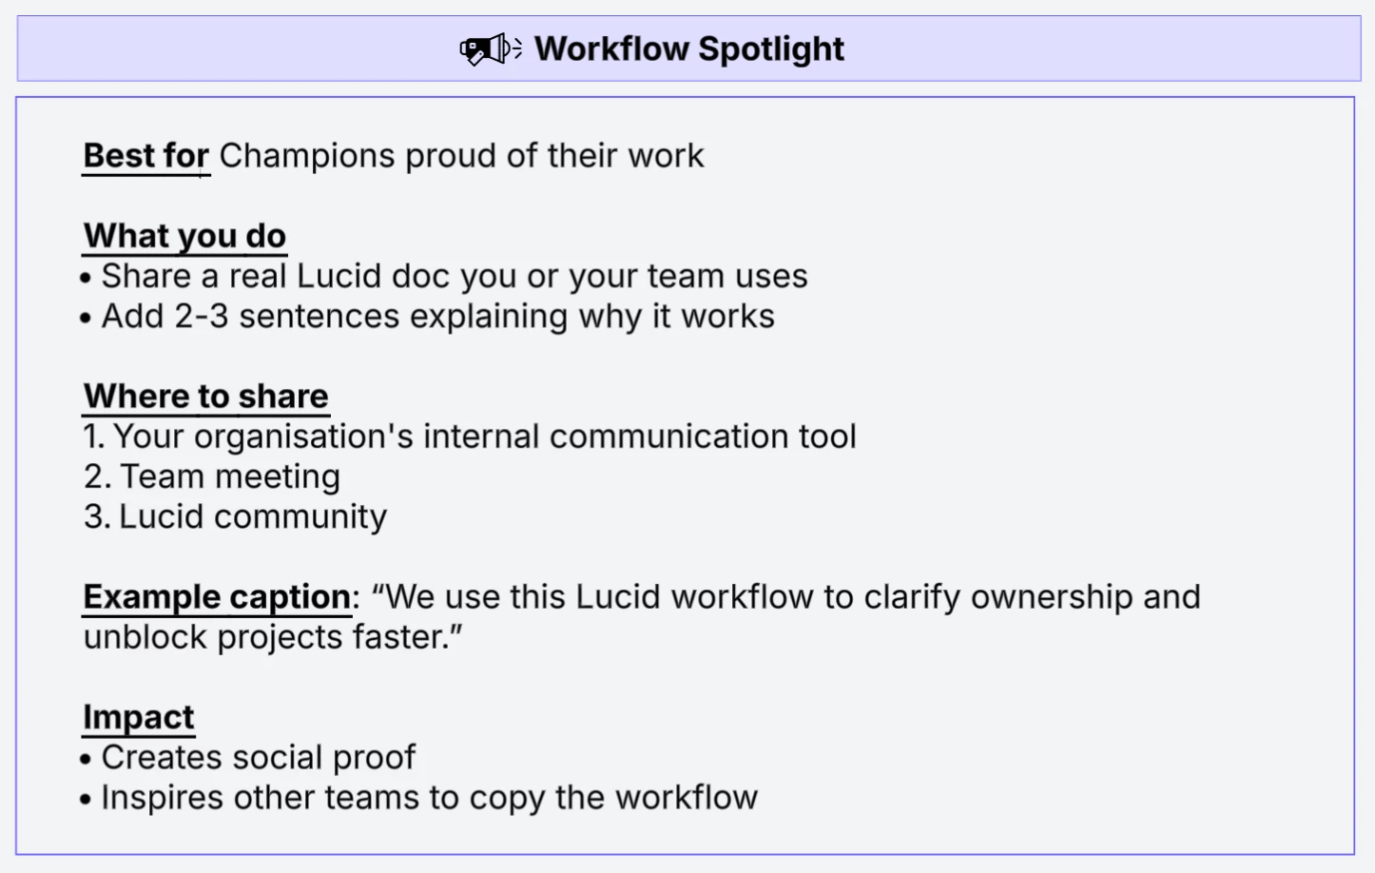Click the quoted example caption sentence
The width and height of the screenshot is (1375, 873).
tap(642, 617)
